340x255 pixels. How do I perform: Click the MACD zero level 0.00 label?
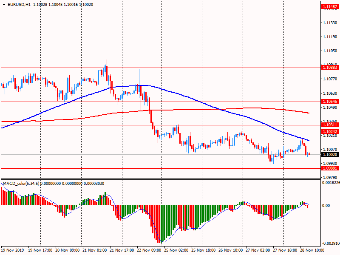click(326, 206)
